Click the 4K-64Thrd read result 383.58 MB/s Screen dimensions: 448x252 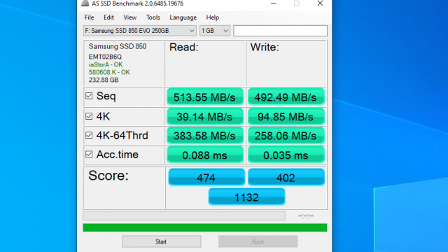(x=205, y=135)
